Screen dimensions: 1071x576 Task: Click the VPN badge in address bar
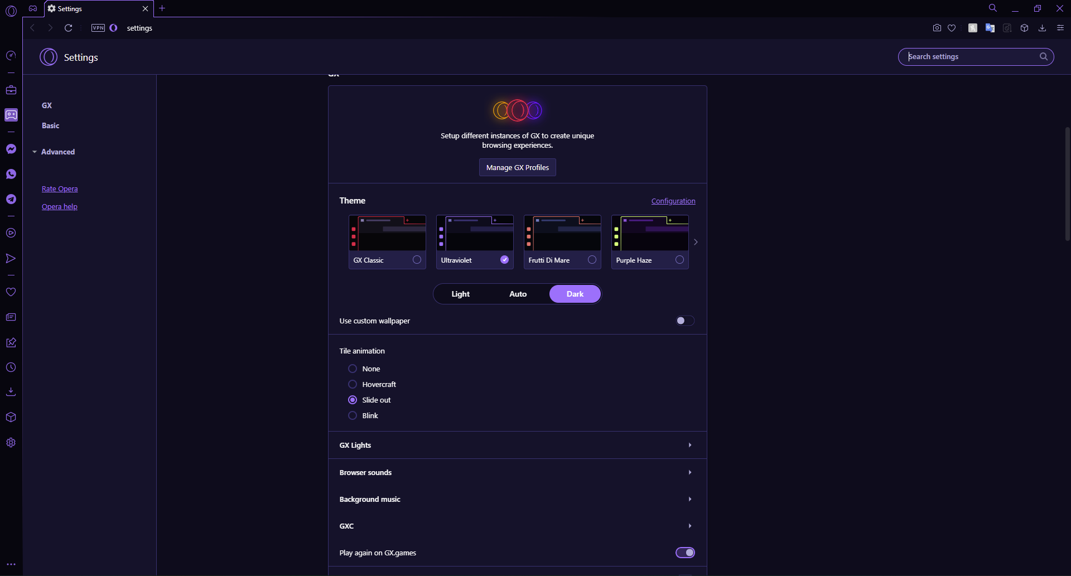[98, 28]
